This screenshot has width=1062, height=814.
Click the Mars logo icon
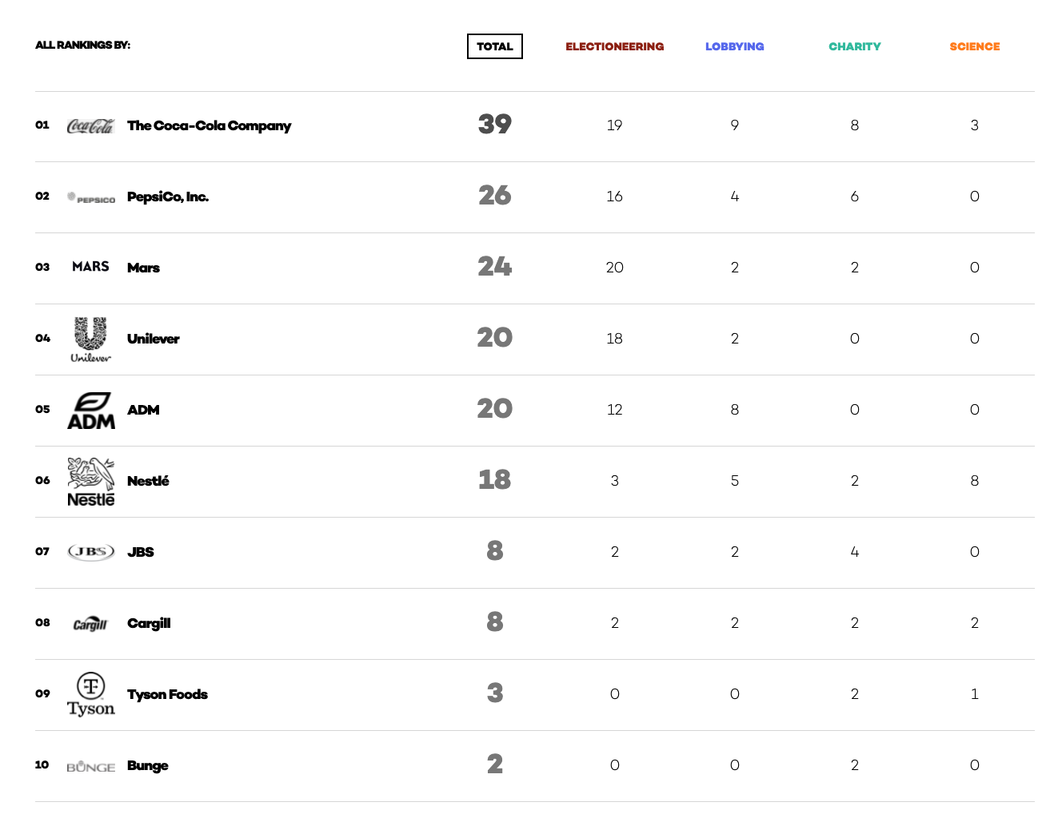click(x=90, y=267)
